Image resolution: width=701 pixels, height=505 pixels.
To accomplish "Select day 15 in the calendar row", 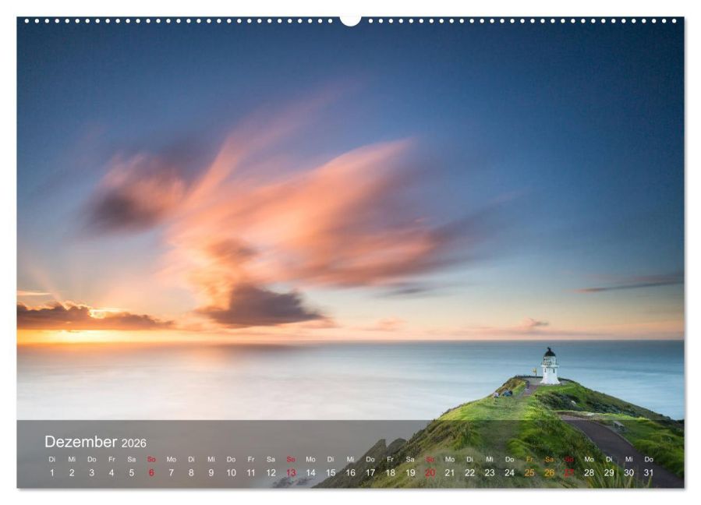I will click(x=331, y=473).
